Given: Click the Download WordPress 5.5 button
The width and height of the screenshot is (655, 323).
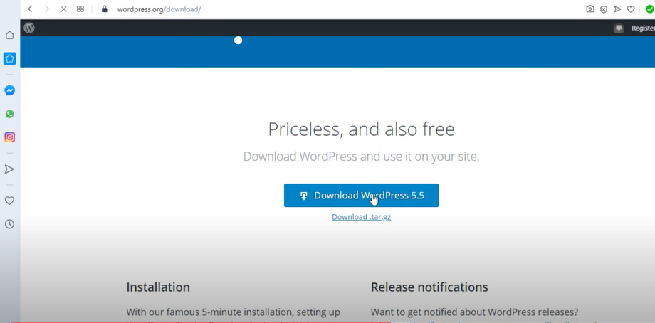Looking at the screenshot, I should tap(362, 196).
